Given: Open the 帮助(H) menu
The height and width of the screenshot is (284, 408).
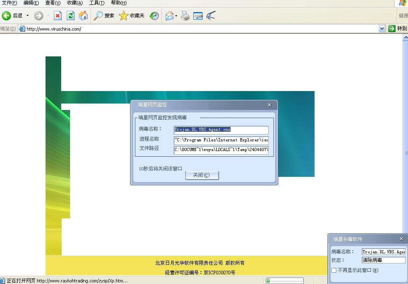Looking at the screenshot, I should click(119, 3).
